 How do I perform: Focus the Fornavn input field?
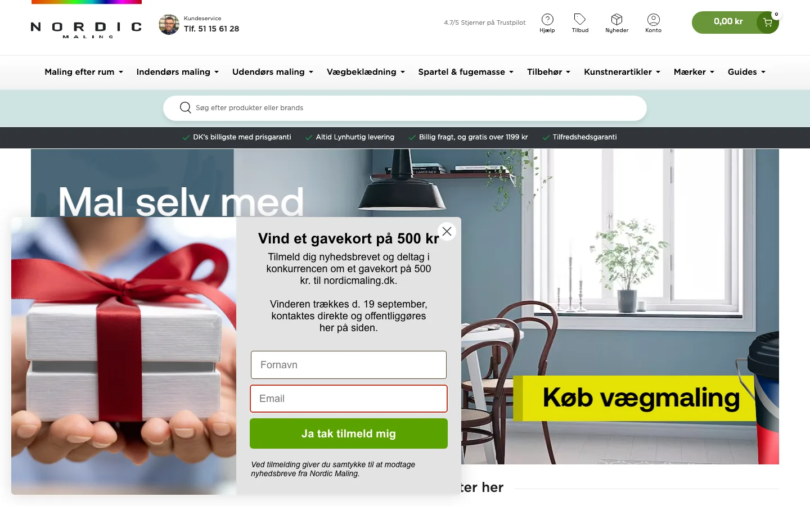(x=349, y=365)
